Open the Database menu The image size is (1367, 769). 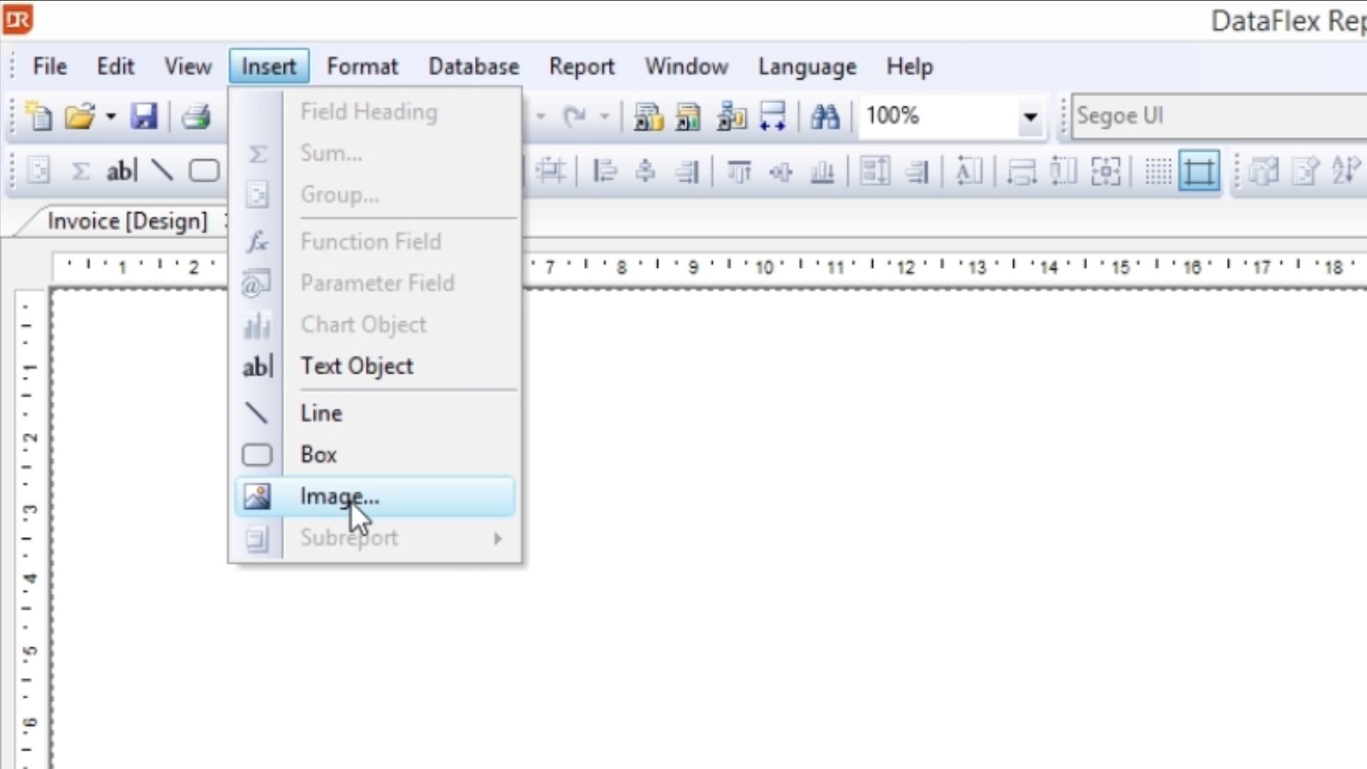(473, 66)
